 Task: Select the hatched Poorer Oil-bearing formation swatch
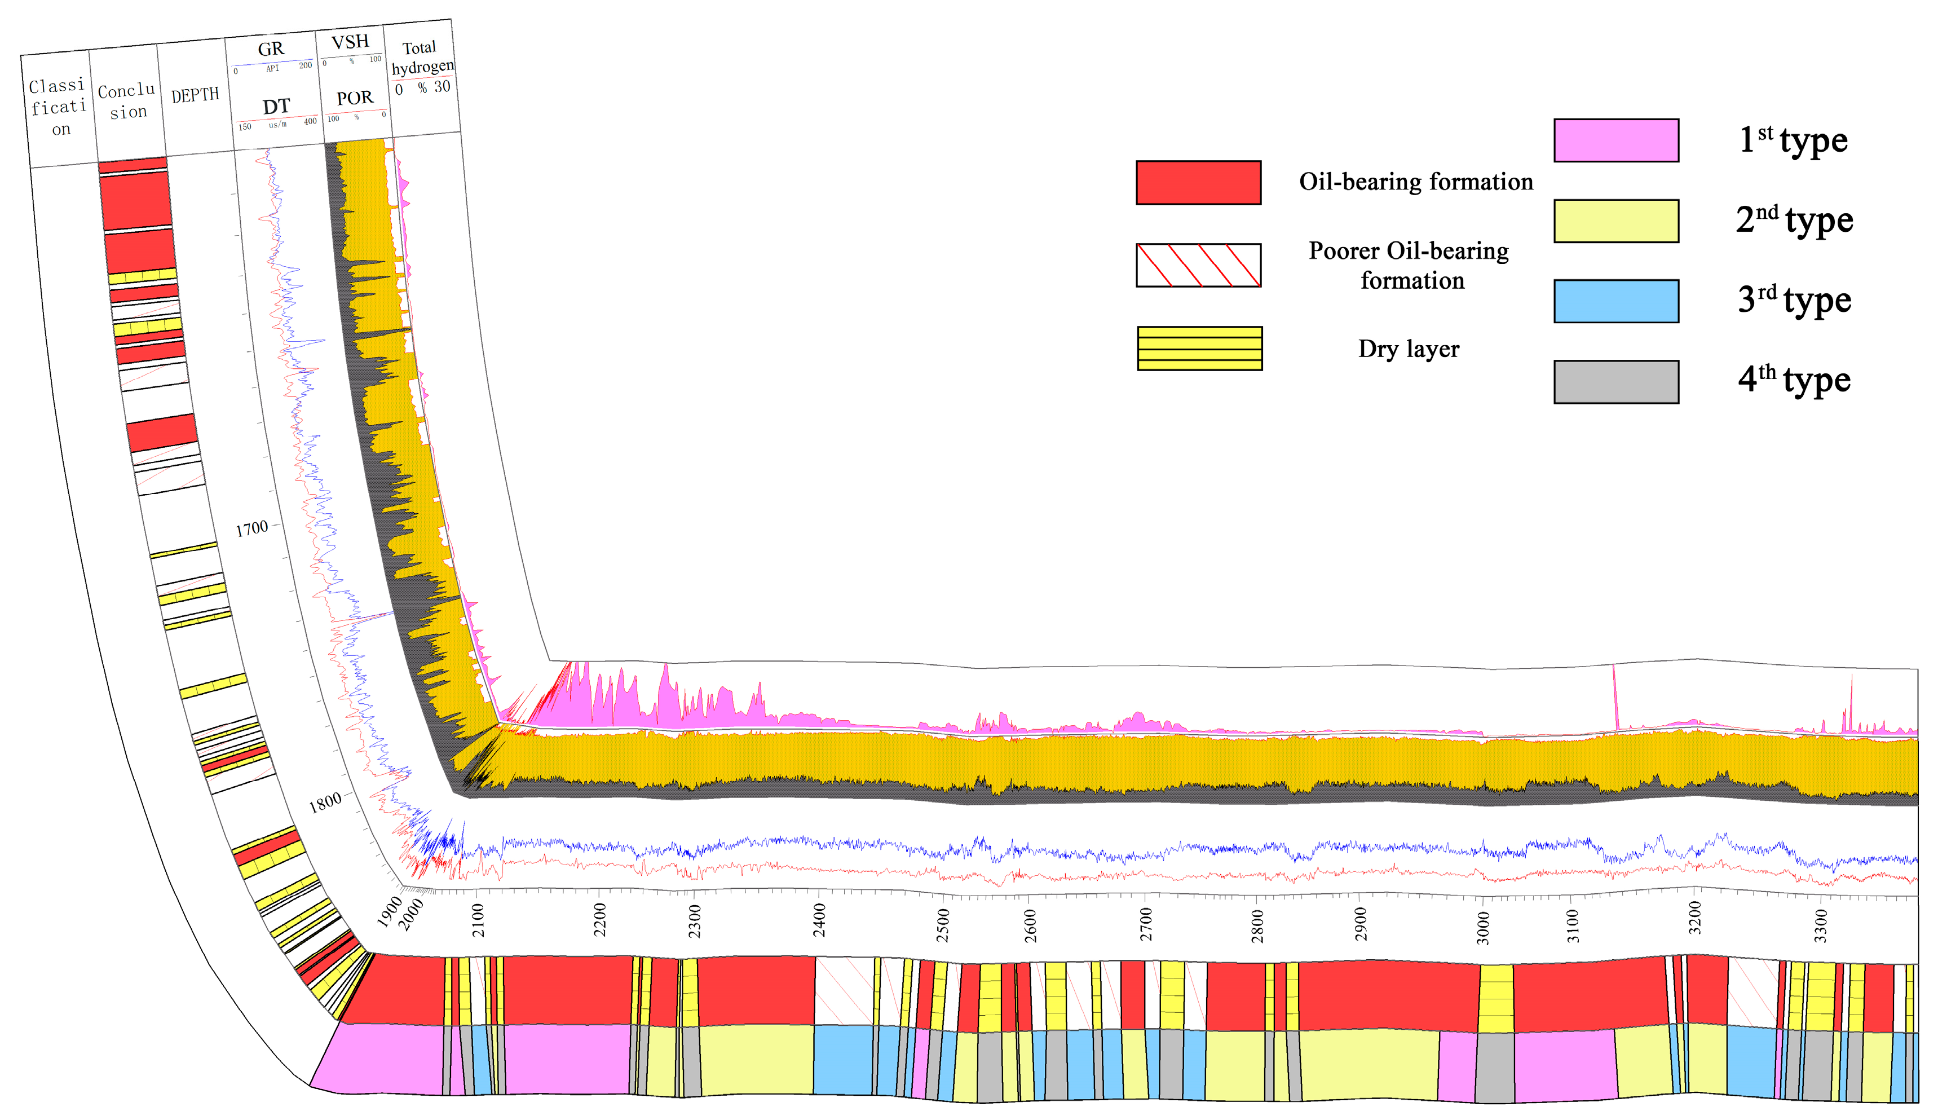[x=1198, y=266]
